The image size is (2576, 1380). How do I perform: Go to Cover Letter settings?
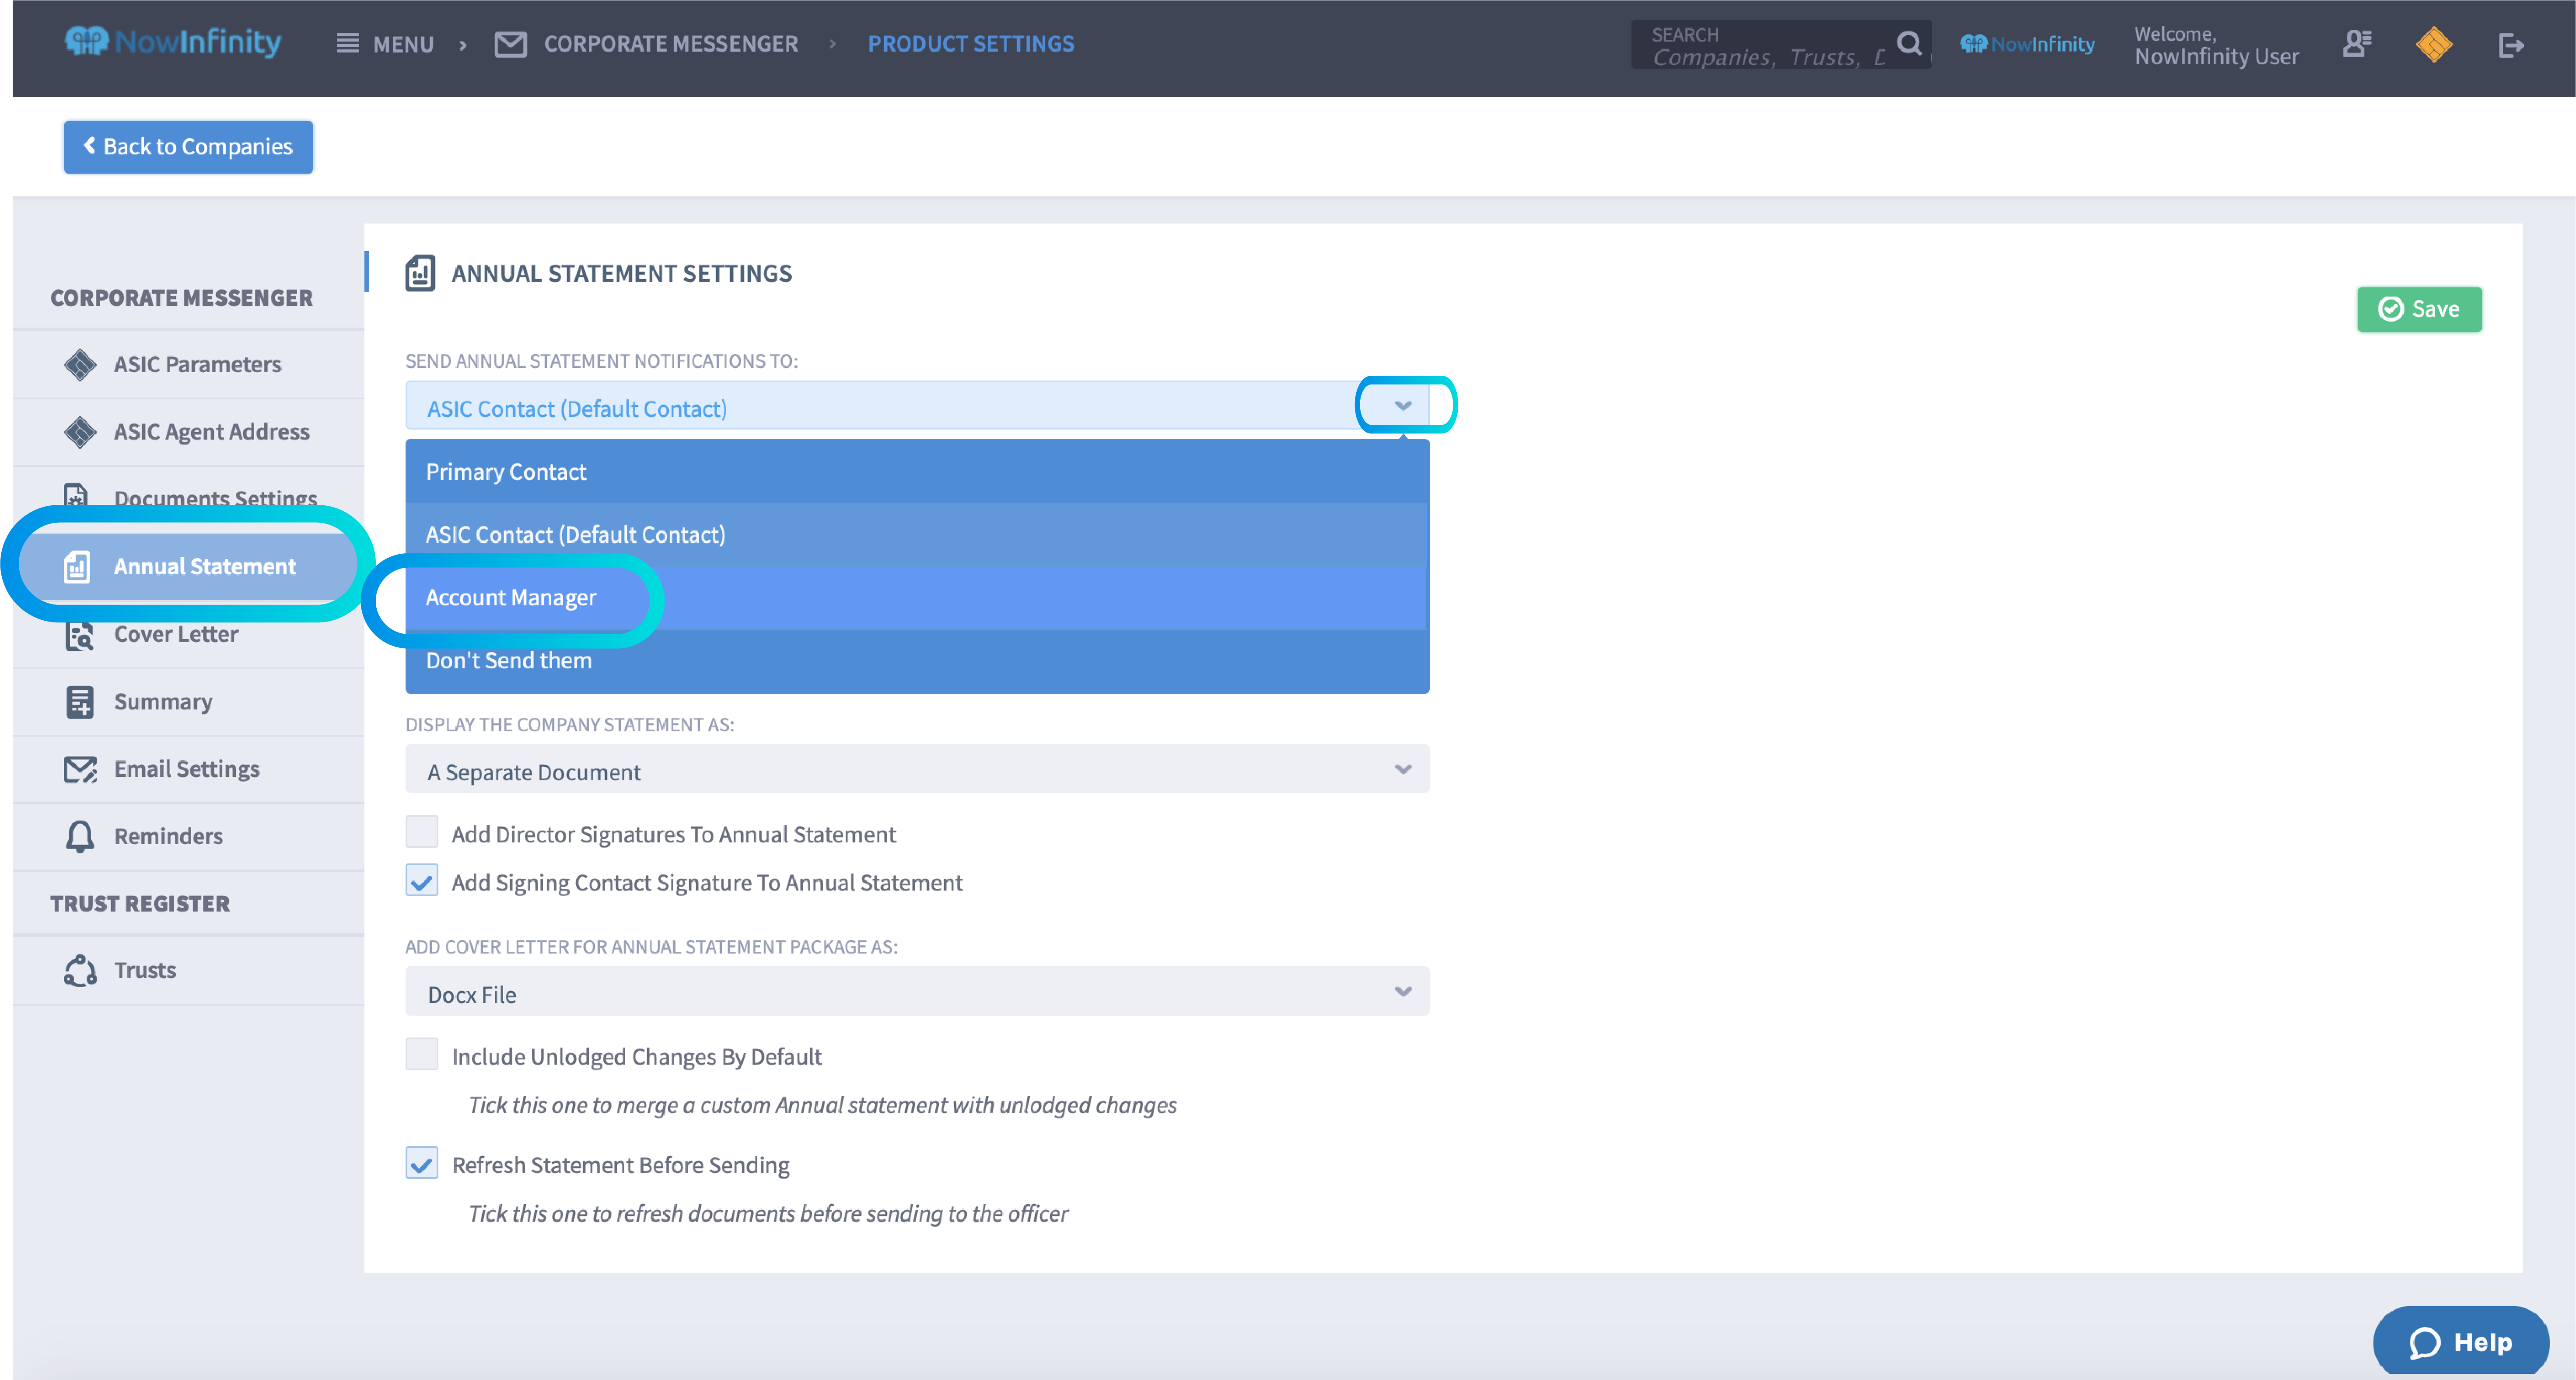[188, 636]
